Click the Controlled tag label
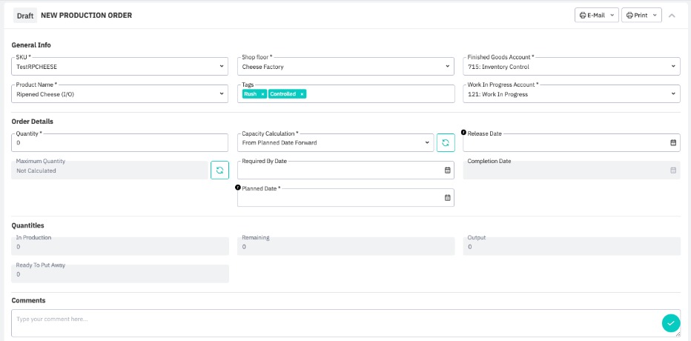Image resolution: width=691 pixels, height=341 pixels. 283,94
